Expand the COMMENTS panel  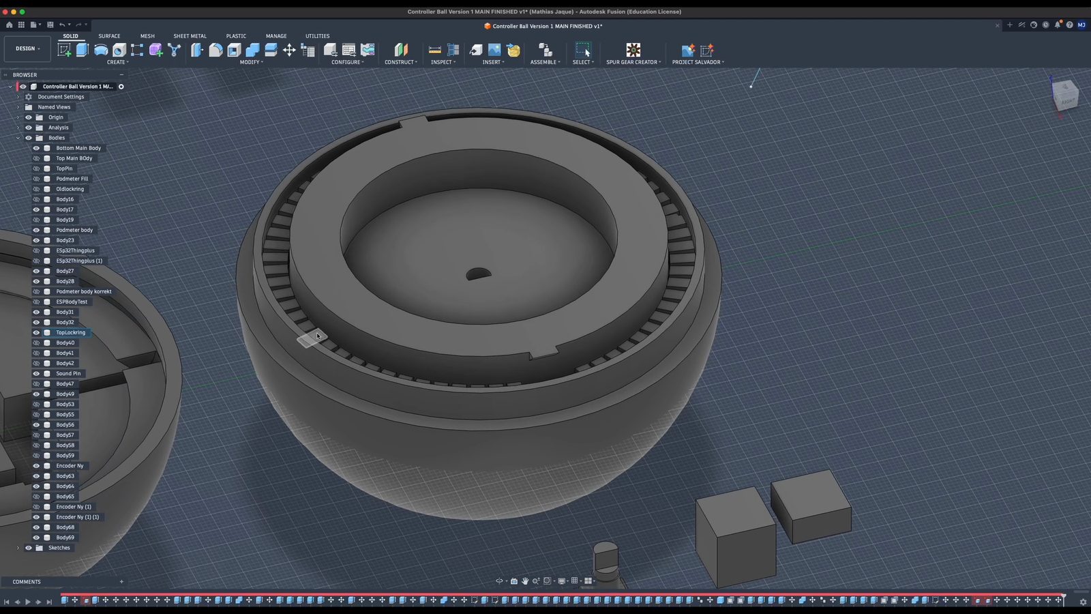(x=121, y=582)
